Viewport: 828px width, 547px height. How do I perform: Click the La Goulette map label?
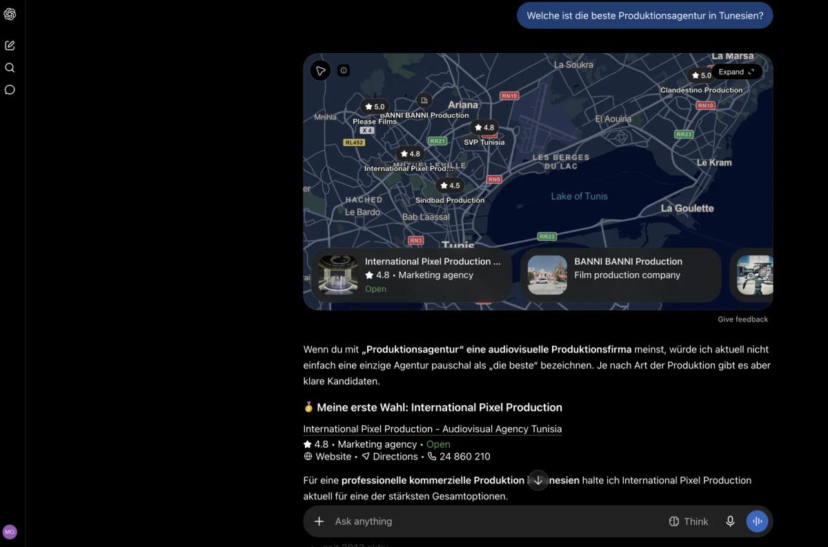(687, 208)
